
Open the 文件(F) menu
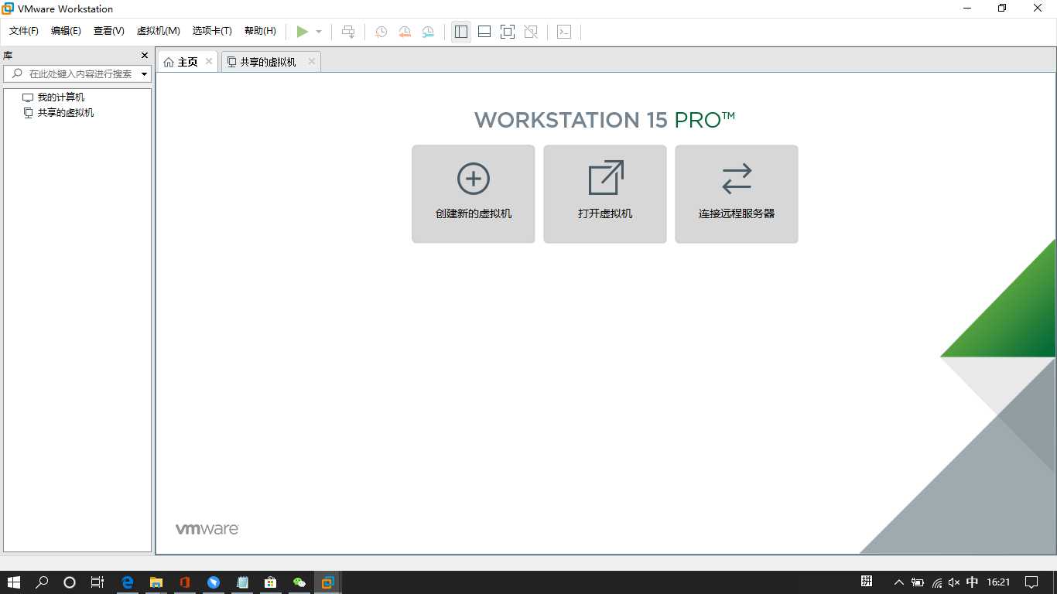(24, 31)
